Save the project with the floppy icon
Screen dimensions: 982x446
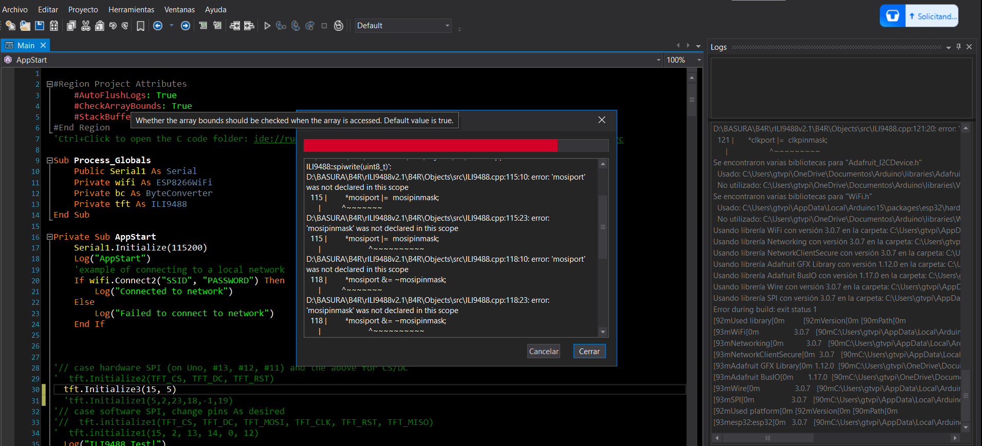(40, 26)
